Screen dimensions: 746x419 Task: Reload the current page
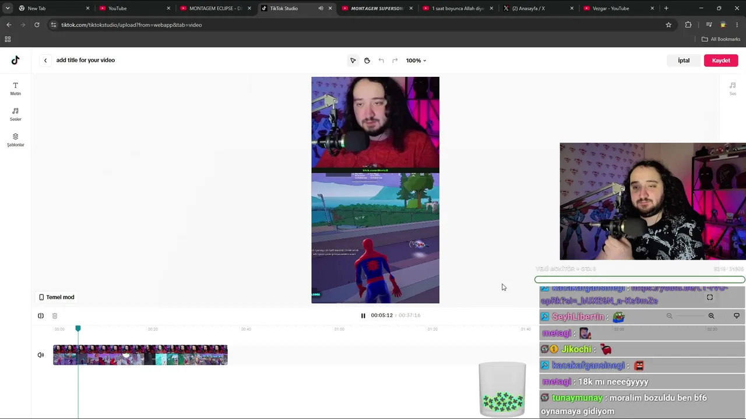click(x=37, y=25)
